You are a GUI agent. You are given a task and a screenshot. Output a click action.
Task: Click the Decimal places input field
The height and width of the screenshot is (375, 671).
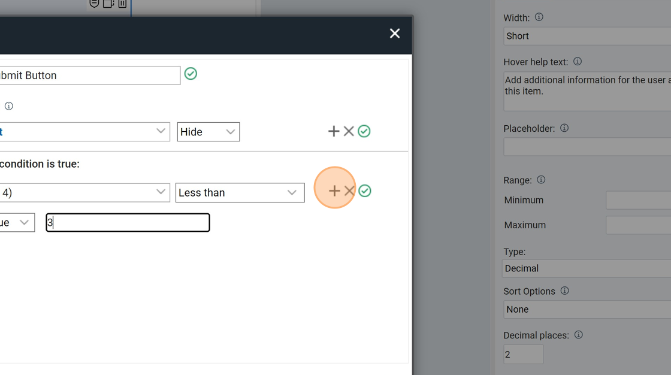523,355
